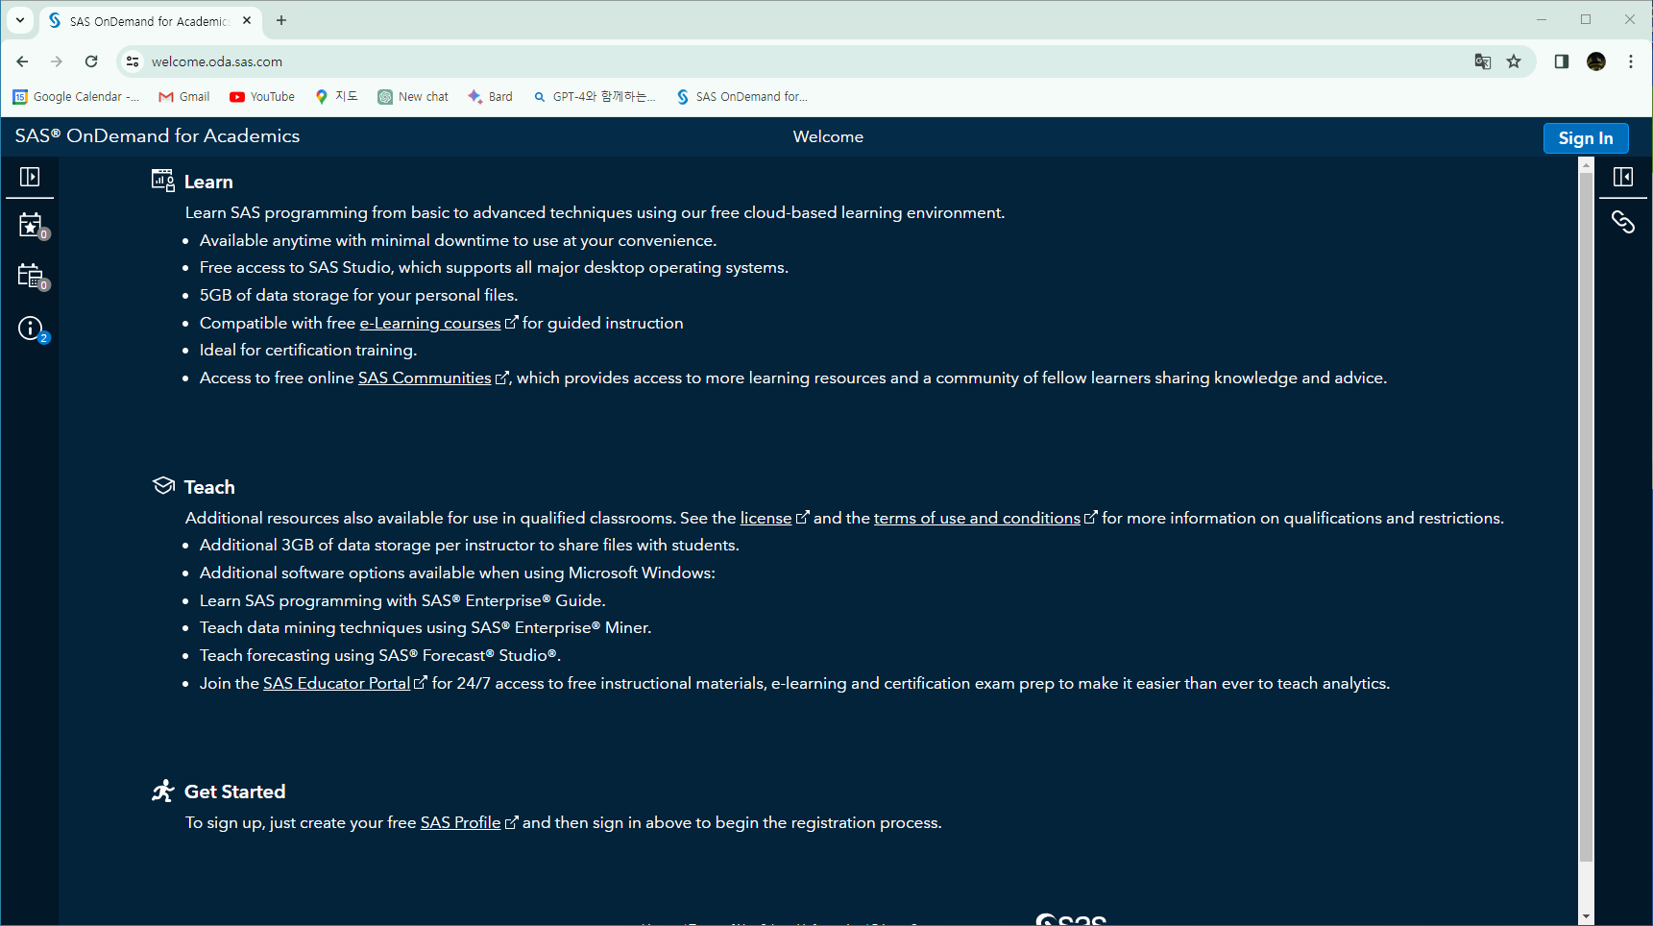Screen dimensions: 1653x926
Task: Open the Chrome profile avatar
Action: tap(1596, 61)
